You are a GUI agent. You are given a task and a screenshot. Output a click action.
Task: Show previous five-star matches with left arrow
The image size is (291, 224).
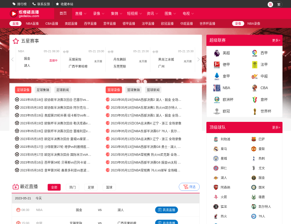click(13, 60)
